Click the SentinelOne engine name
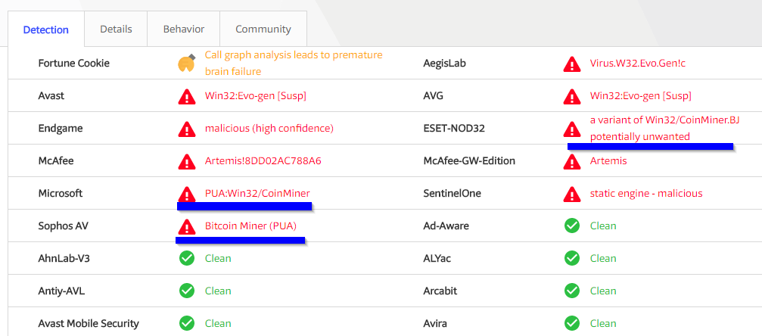The height and width of the screenshot is (336, 762). [x=453, y=194]
